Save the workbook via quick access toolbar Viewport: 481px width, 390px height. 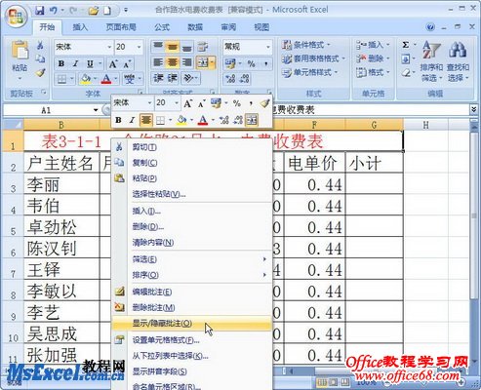coord(40,11)
